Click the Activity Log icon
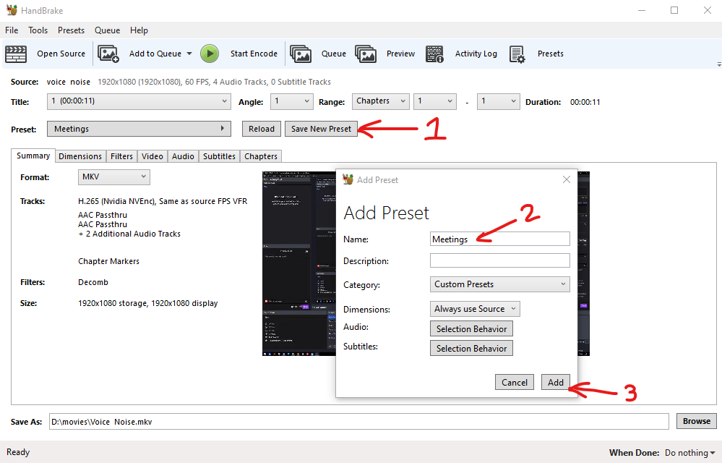The height and width of the screenshot is (463, 722). point(434,54)
